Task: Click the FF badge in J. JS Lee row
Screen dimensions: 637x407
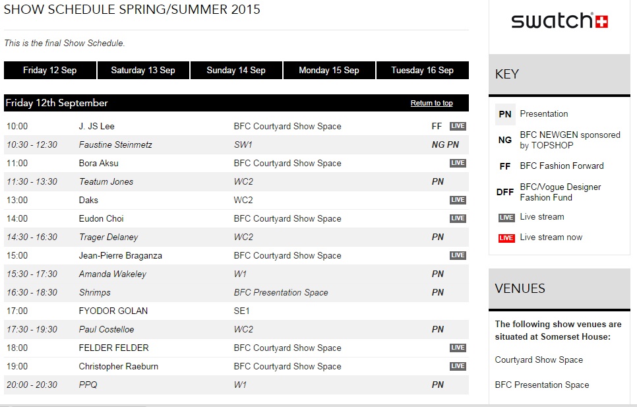Action: tap(437, 126)
